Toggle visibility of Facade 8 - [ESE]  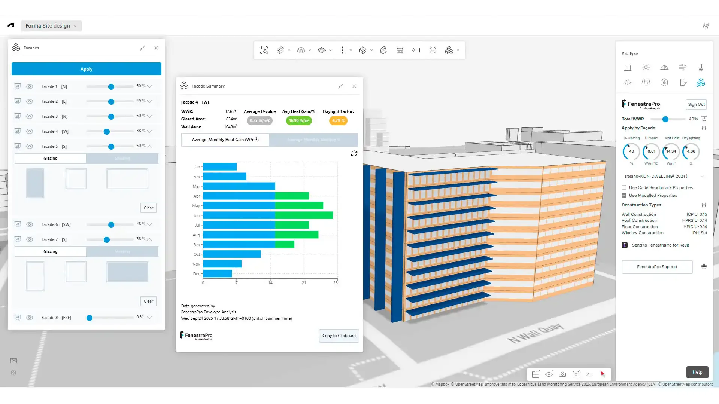tap(30, 318)
